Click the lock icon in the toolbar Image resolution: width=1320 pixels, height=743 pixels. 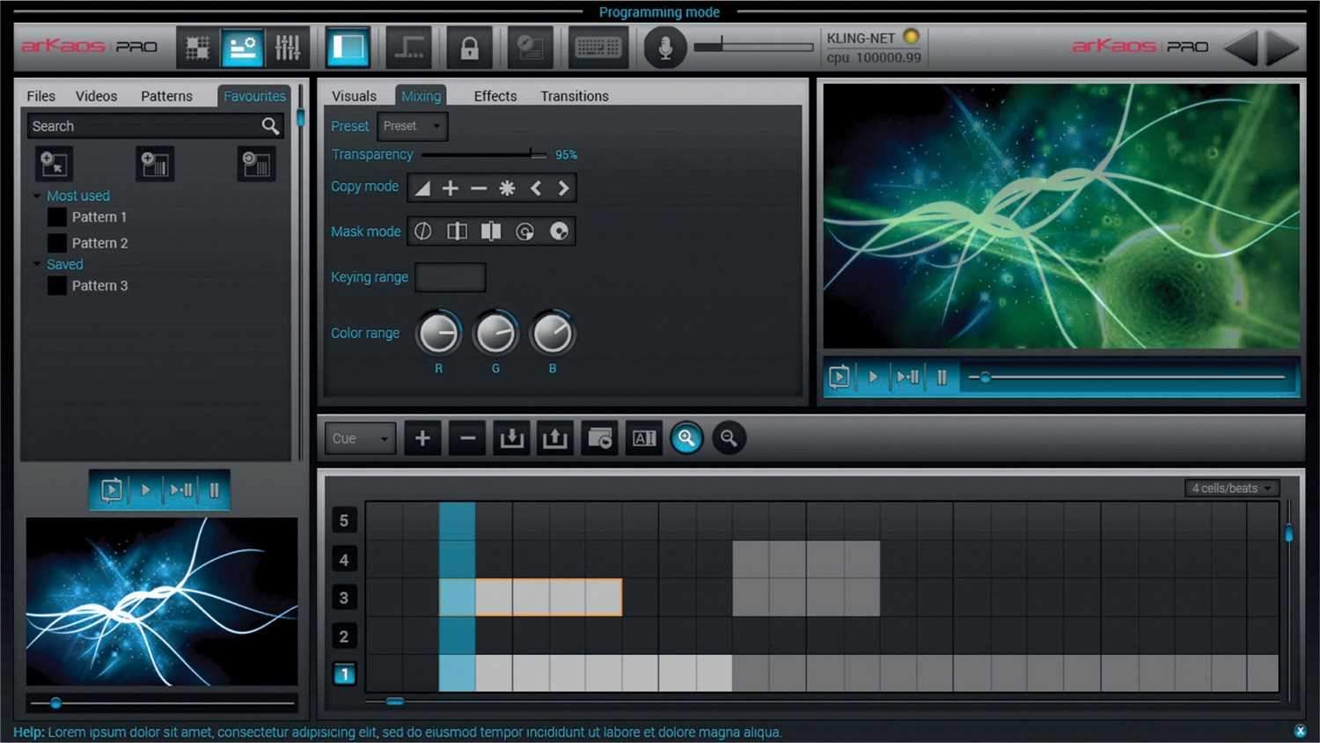(471, 47)
